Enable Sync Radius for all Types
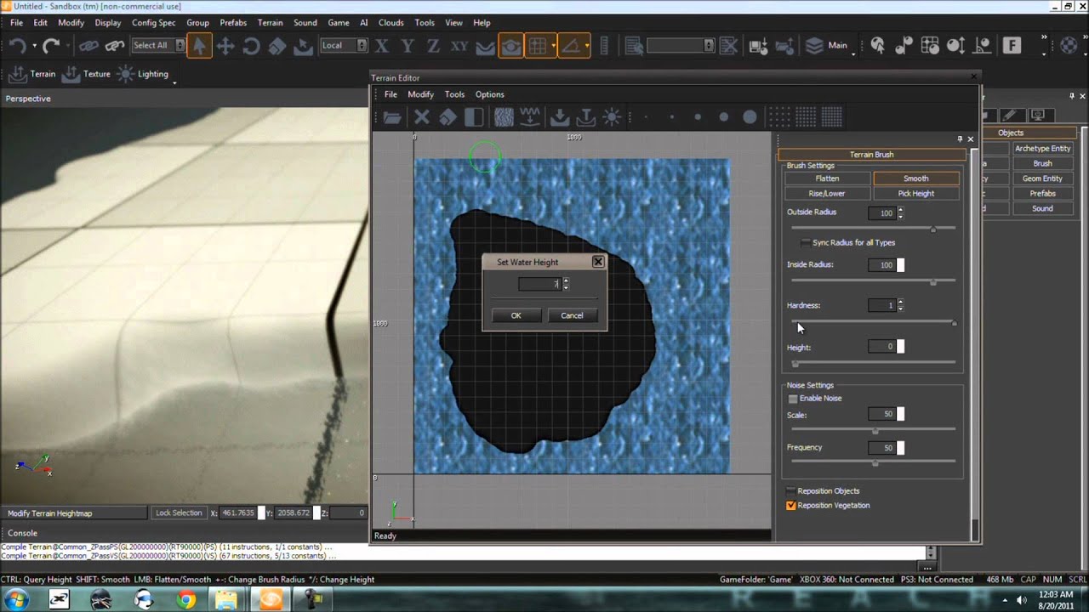This screenshot has height=612, width=1089. pyautogui.click(x=806, y=243)
